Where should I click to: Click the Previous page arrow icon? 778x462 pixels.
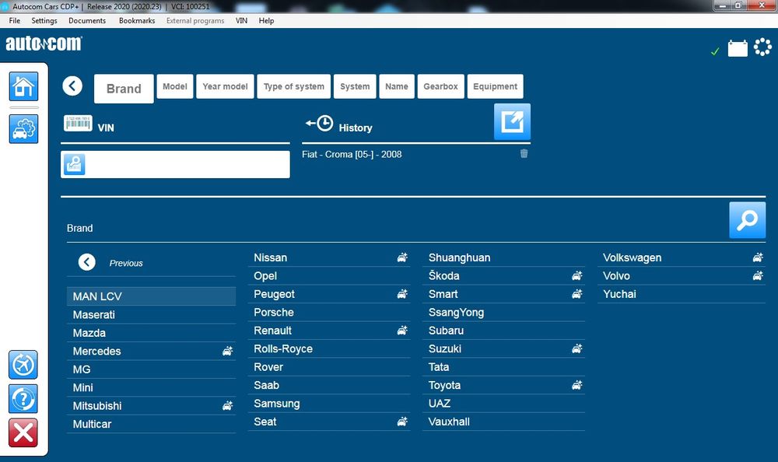point(87,262)
